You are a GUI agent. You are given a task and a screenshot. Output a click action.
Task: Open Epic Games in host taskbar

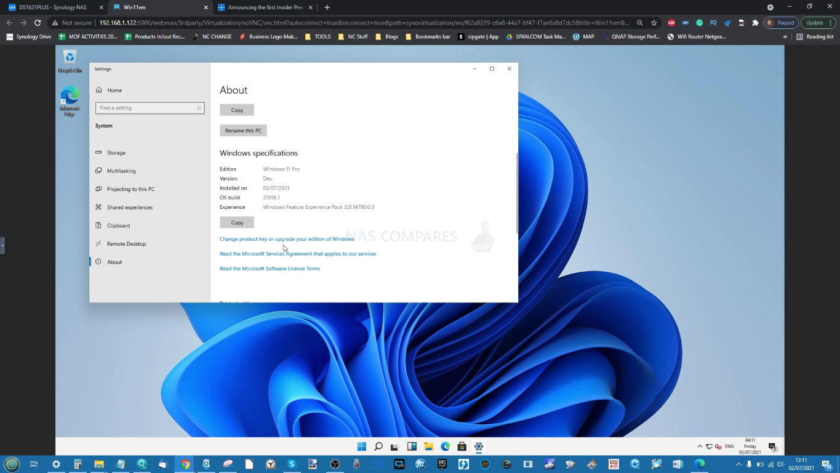pyautogui.click(x=442, y=464)
